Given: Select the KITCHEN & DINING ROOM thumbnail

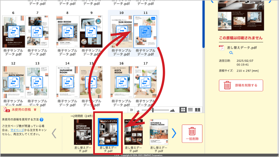Looking at the screenshot, I should click(159, 132).
